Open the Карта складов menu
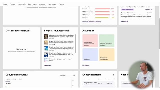The image size is (160, 90). tap(52, 4)
